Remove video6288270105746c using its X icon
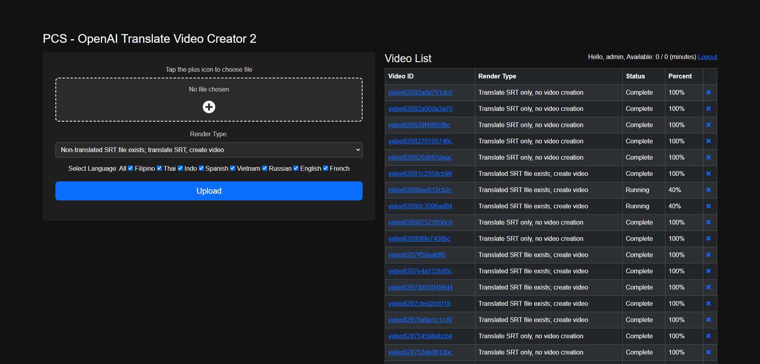Viewport: 760px width, 364px height. pyautogui.click(x=709, y=141)
